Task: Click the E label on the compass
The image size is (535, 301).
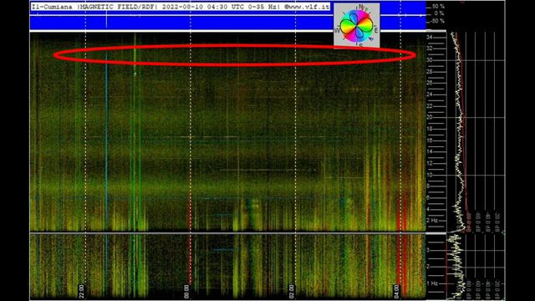Action: pyautogui.click(x=376, y=30)
